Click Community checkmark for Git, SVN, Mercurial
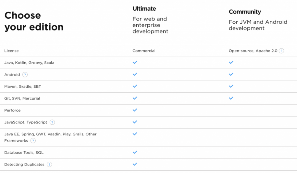Image resolution: width=297 pixels, height=173 pixels. pos(231,98)
